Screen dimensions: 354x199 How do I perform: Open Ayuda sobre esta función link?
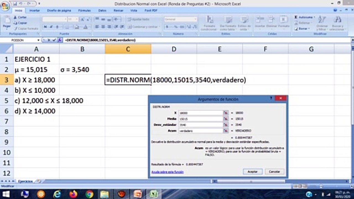pos(167,172)
